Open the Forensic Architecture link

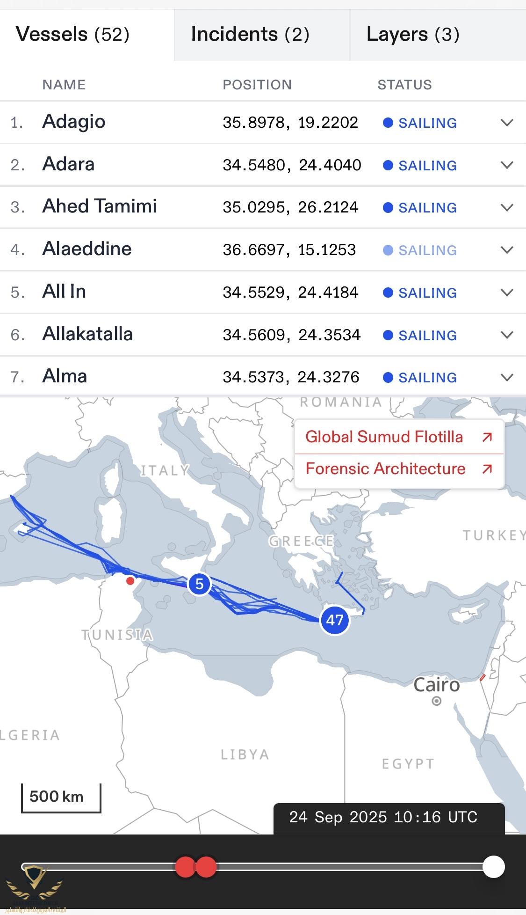[399, 469]
